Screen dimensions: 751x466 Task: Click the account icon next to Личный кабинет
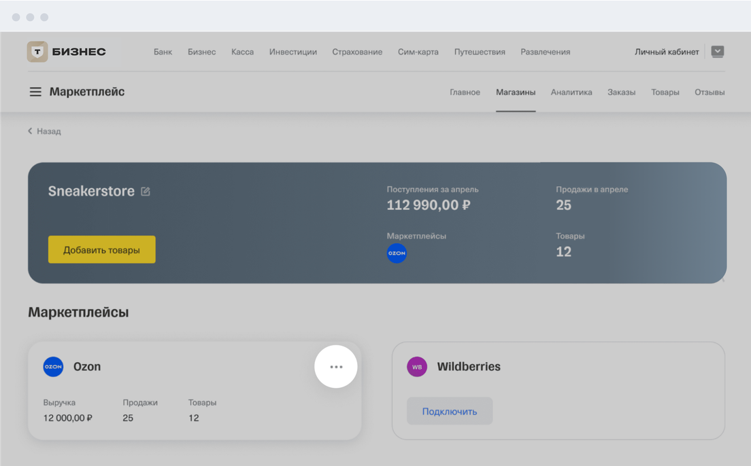tap(718, 52)
